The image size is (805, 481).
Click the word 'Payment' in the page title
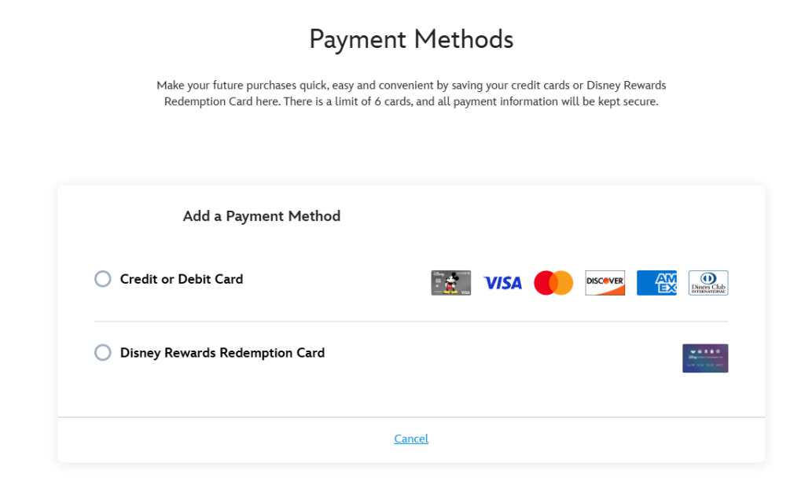(x=358, y=40)
